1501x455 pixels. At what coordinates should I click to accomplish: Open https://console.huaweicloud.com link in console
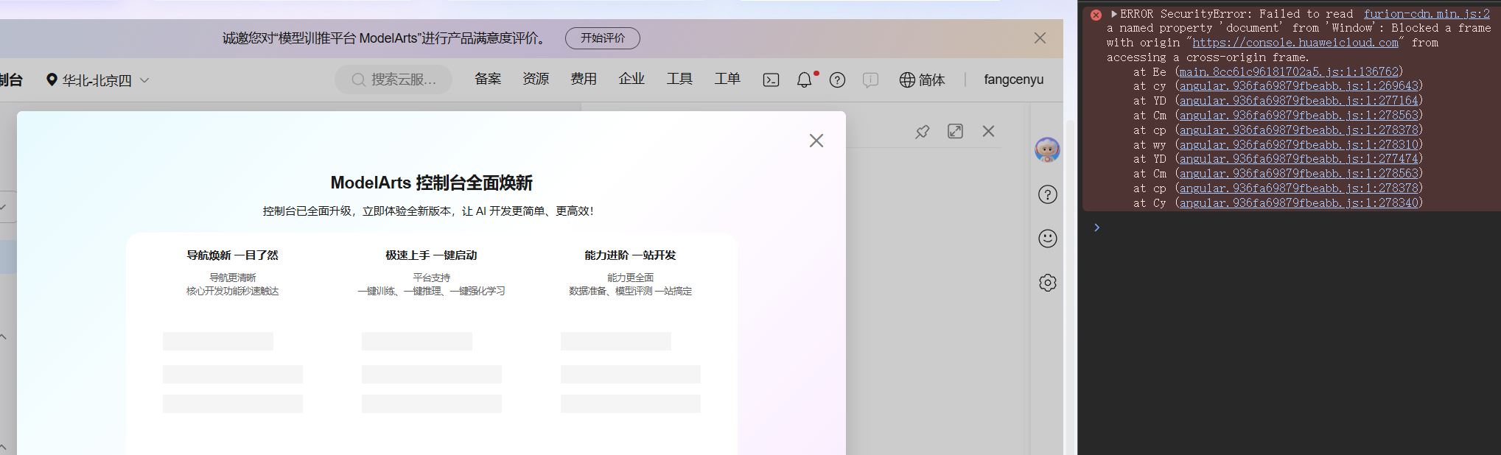tap(1295, 43)
